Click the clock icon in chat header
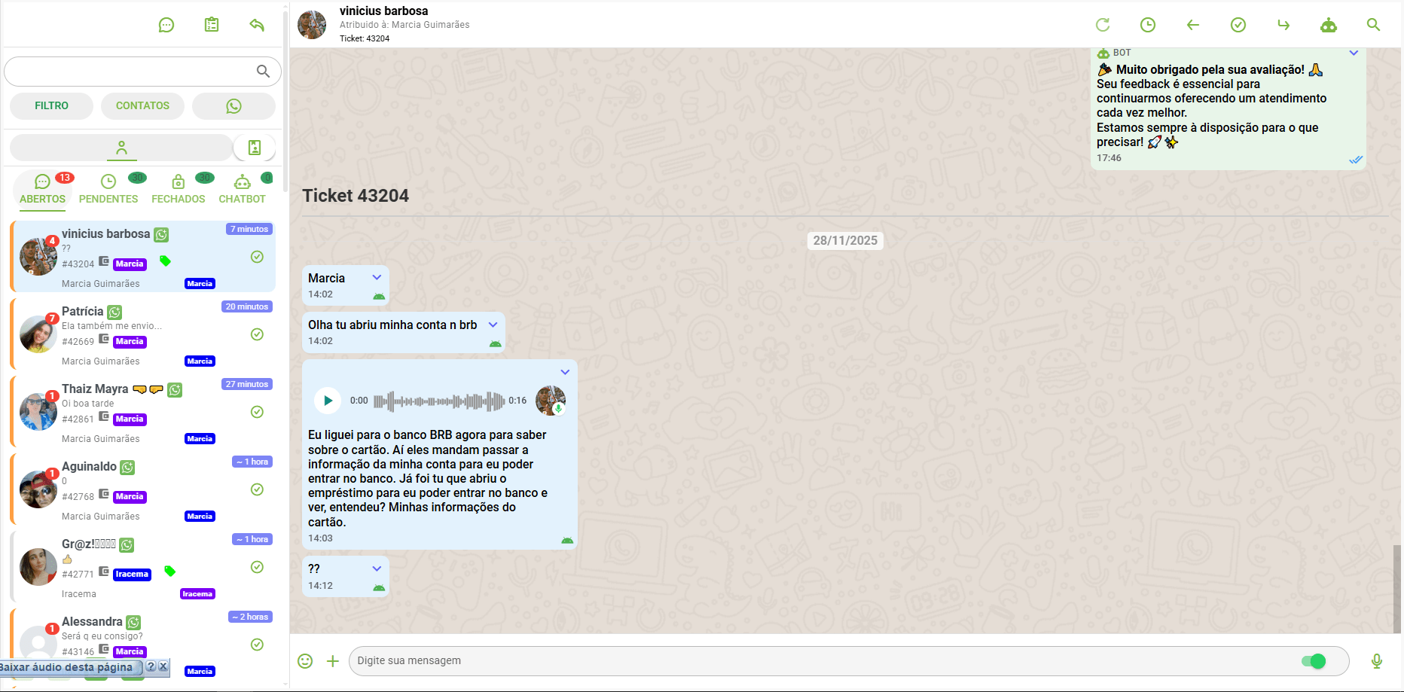The height and width of the screenshot is (692, 1404). [1148, 25]
